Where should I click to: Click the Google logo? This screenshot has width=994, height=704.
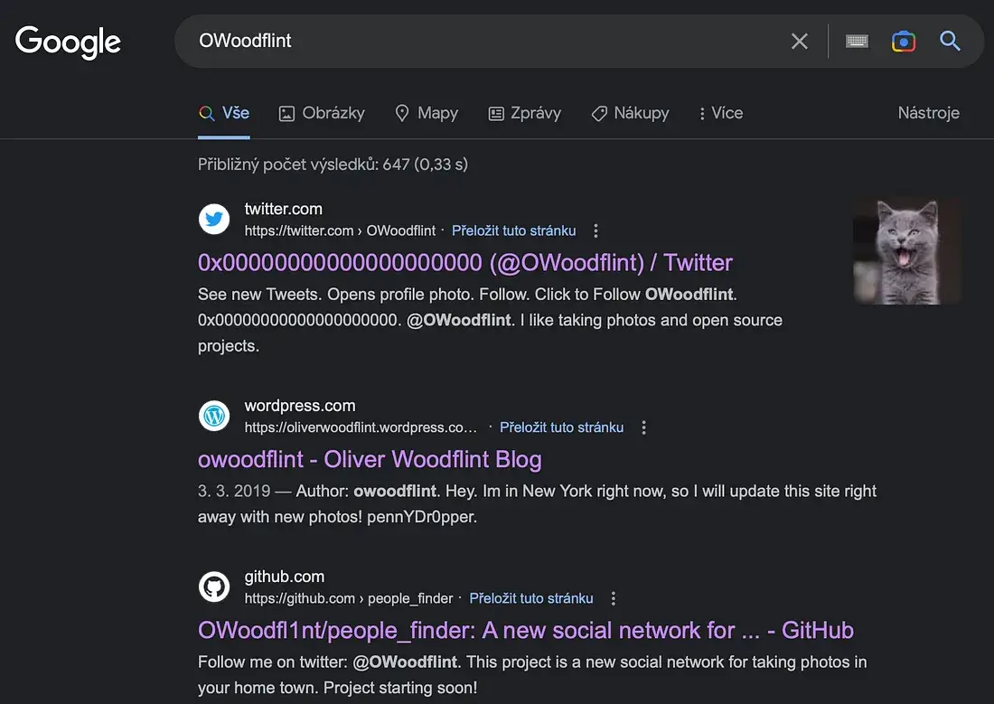68,42
